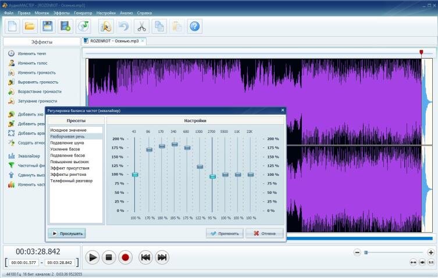Click the red playhead marker above waveform
Viewport: 438px width, 278px height.
421,52
